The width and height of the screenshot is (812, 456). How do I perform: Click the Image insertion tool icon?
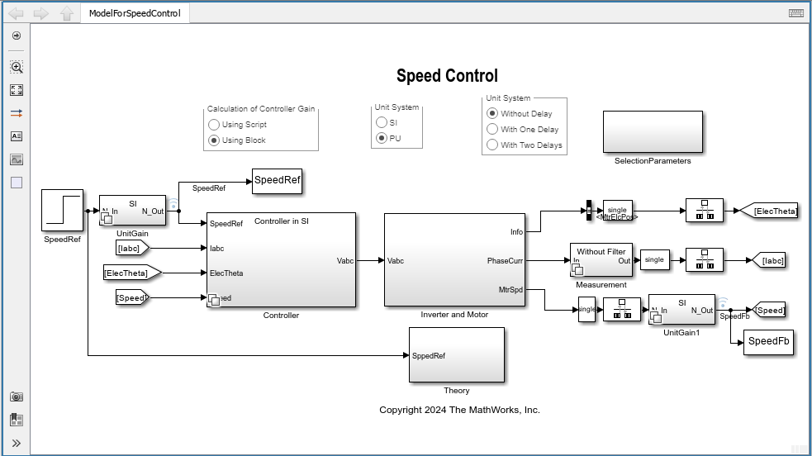[x=17, y=159]
